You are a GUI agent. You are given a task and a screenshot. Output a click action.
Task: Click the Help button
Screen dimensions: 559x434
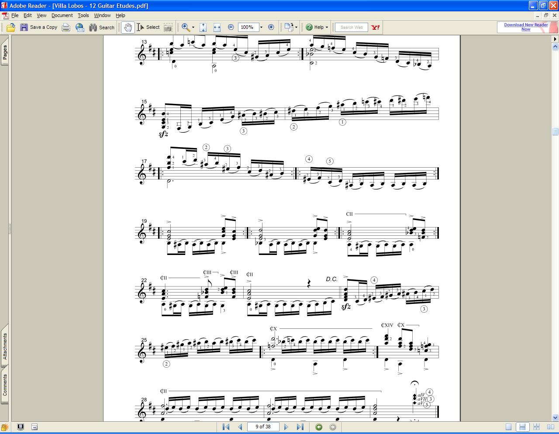[315, 27]
